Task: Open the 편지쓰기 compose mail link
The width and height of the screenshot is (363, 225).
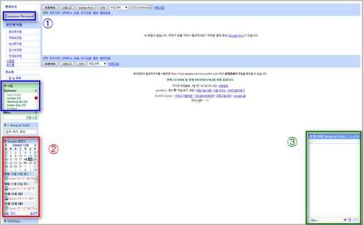Action: [11, 7]
